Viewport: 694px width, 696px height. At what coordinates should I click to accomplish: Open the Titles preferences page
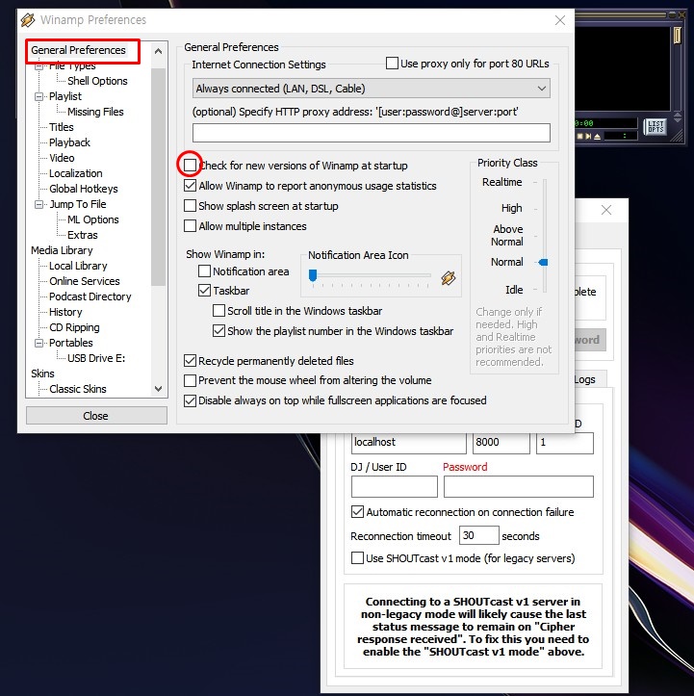(62, 127)
